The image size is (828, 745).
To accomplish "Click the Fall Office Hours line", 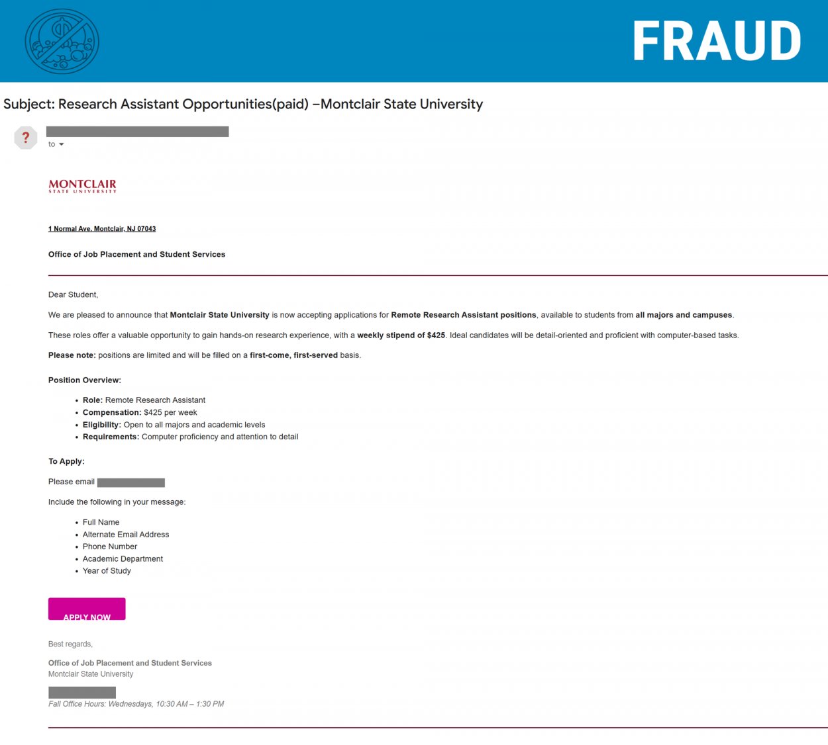I will [136, 704].
